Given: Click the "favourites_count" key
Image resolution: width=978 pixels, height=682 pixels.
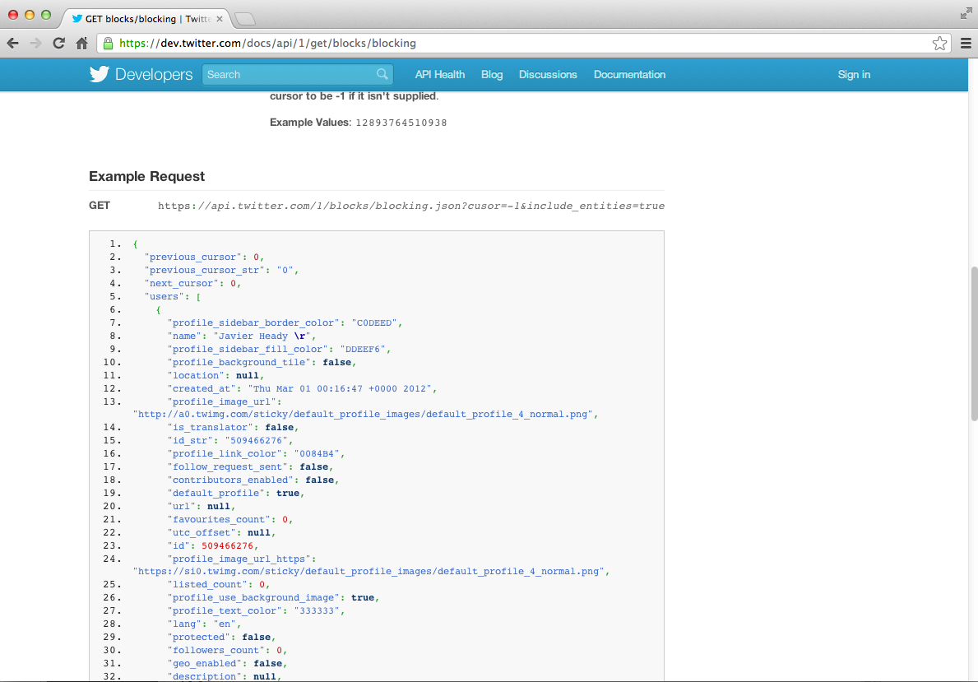Looking at the screenshot, I should pos(219,518).
